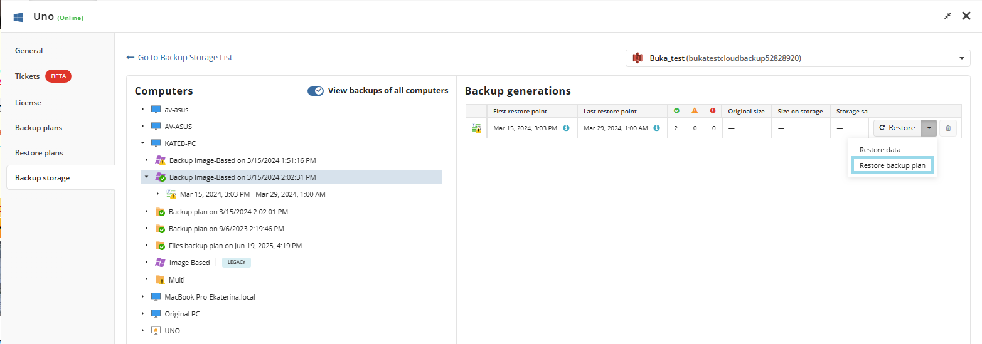The height and width of the screenshot is (344, 982).
Task: Toggle View backups of all computers switch
Action: pyautogui.click(x=316, y=91)
